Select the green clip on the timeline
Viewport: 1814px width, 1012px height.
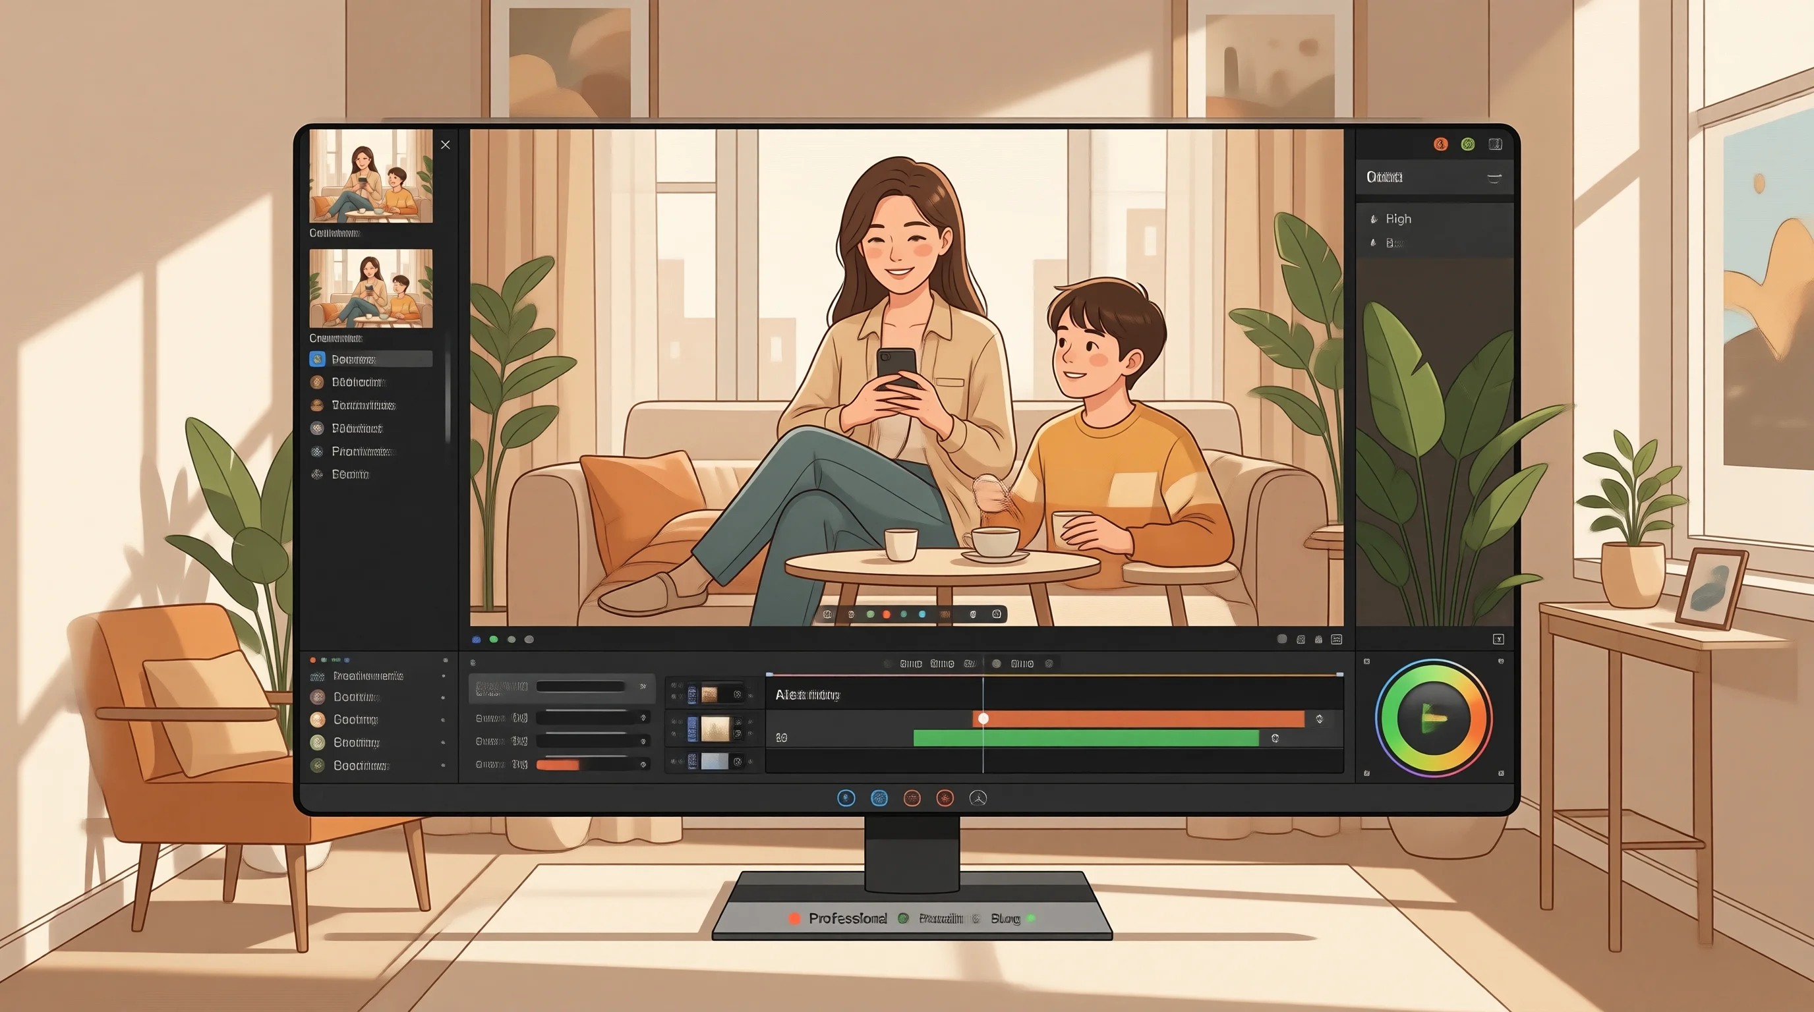coord(1086,737)
